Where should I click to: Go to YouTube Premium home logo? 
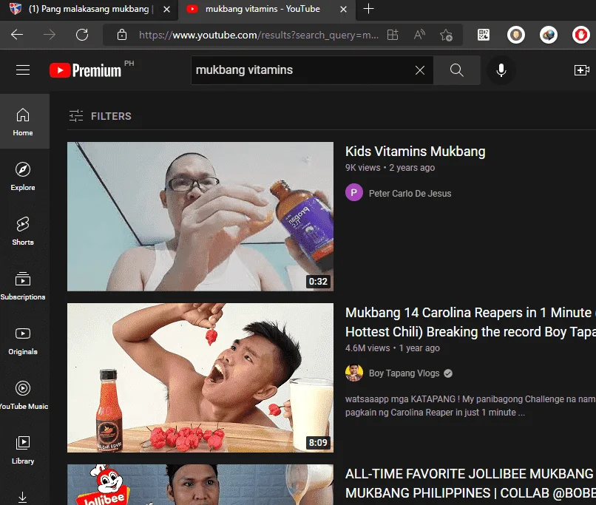[86, 70]
